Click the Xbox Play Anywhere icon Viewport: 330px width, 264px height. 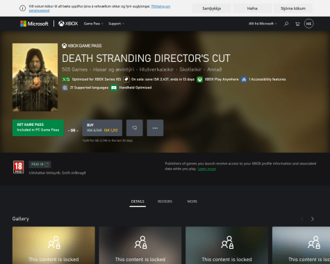(x=199, y=79)
